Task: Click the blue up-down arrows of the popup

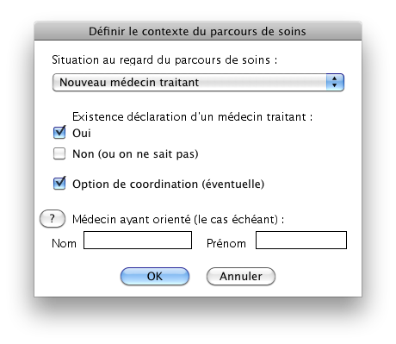Action: click(335, 82)
